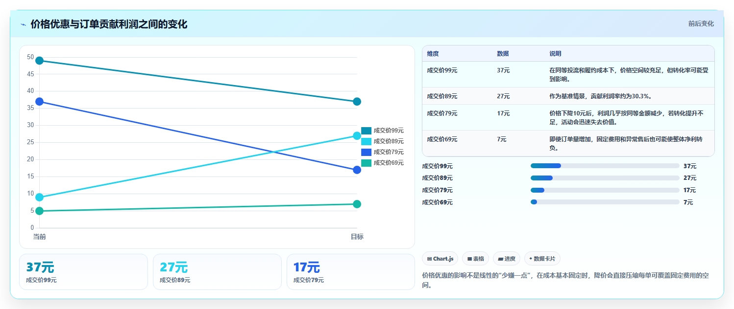Screen dimensions: 734x309
Task: Click the 目标 x-axis label
Action: point(357,237)
